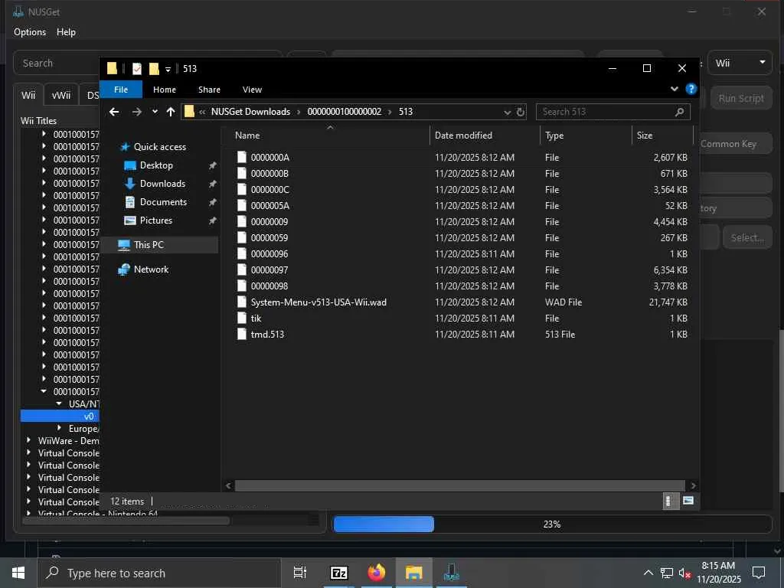Switch to the Wii tab in NUSGet
Image resolution: width=784 pixels, height=588 pixels.
pos(28,95)
